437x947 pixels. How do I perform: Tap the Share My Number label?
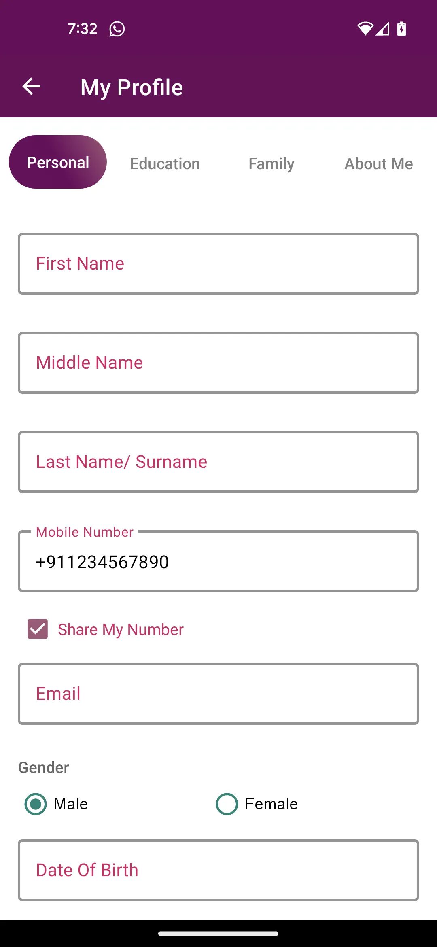coord(121,629)
